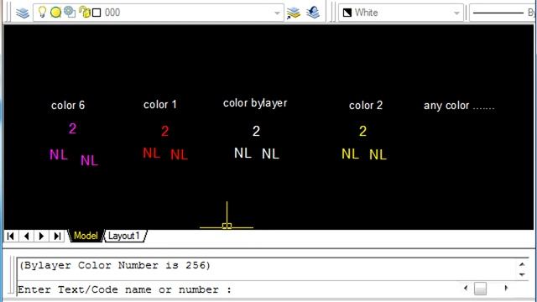Toggle viewport freeze icon for layer 000

point(70,13)
